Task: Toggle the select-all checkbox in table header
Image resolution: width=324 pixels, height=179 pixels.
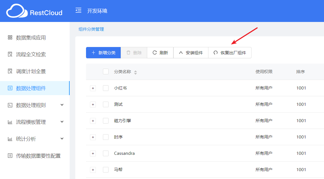Action: coord(106,71)
